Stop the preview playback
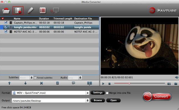 [x=109, y=84]
